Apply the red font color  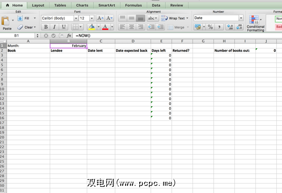[105, 27]
